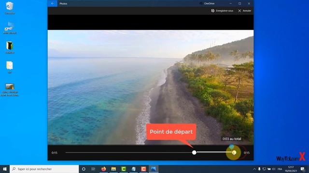The height and width of the screenshot is (173, 309).
Task: Click the network tray icon
Action: (x=264, y=169)
